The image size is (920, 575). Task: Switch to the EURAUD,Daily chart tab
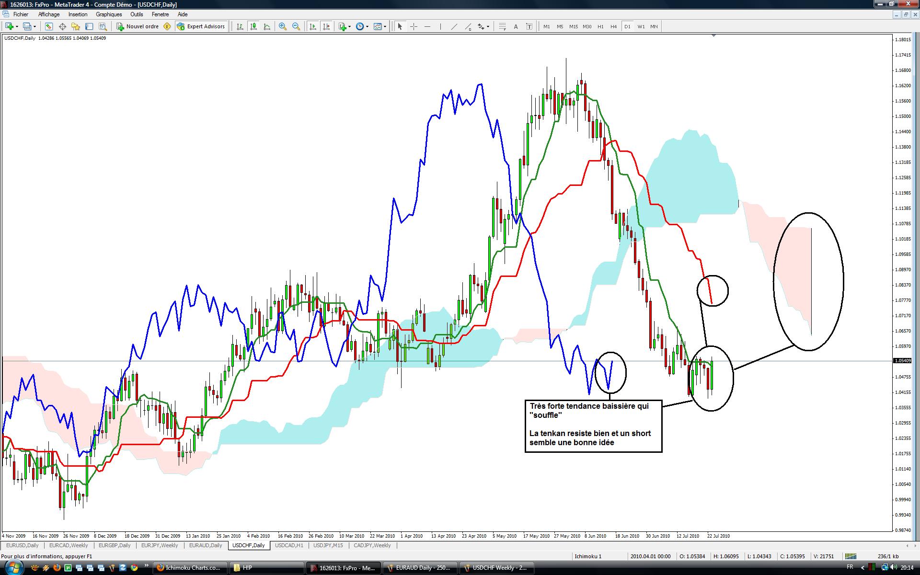(206, 546)
